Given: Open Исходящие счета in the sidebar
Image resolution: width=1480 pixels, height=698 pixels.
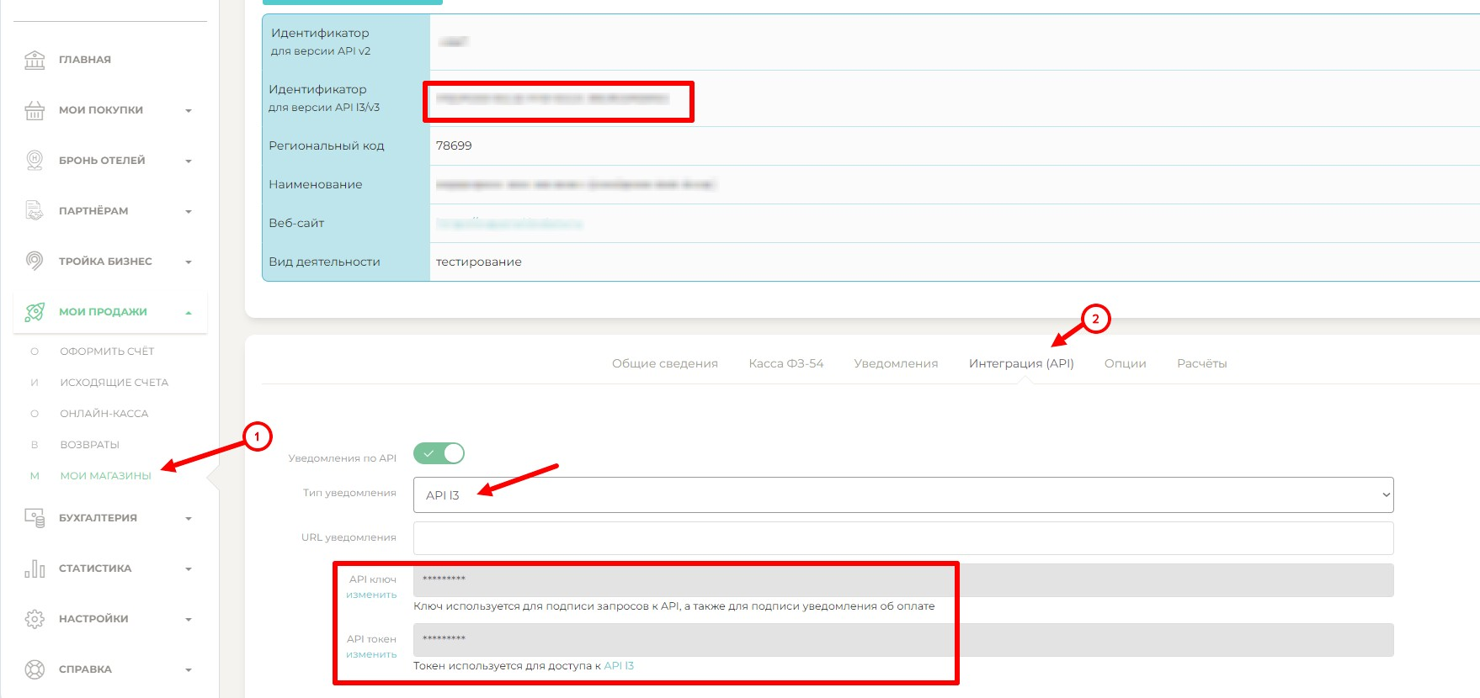Looking at the screenshot, I should (114, 383).
